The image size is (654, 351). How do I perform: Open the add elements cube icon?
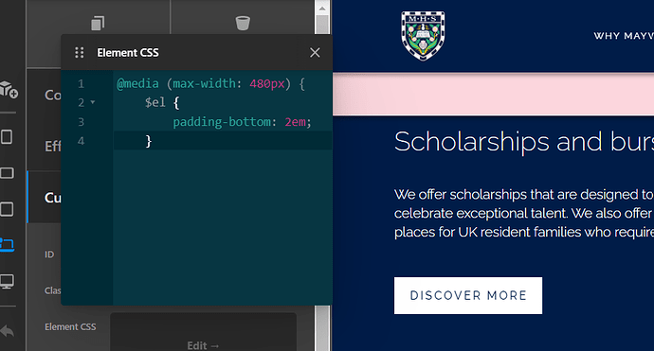pos(9,89)
